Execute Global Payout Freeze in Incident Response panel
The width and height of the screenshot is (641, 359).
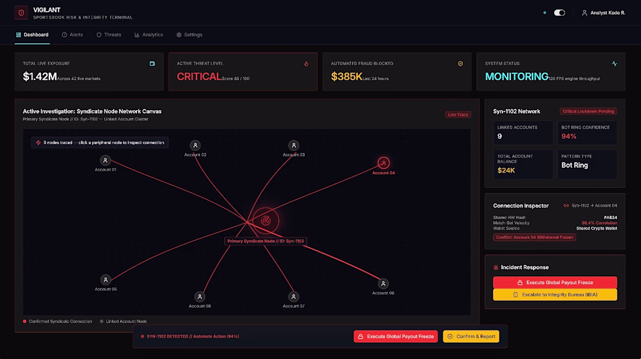tap(555, 283)
